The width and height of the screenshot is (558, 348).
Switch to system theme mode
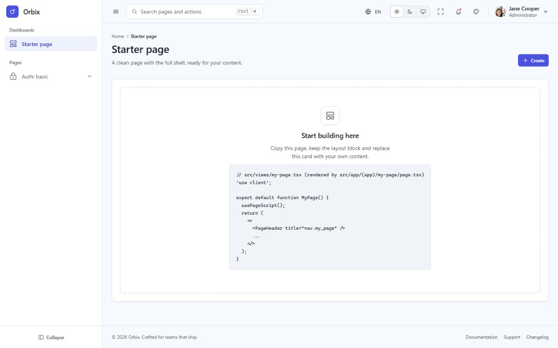[x=423, y=12]
